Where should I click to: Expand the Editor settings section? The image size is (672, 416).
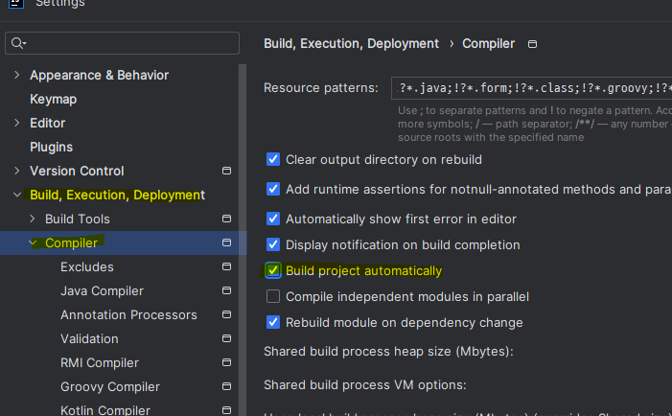point(16,123)
